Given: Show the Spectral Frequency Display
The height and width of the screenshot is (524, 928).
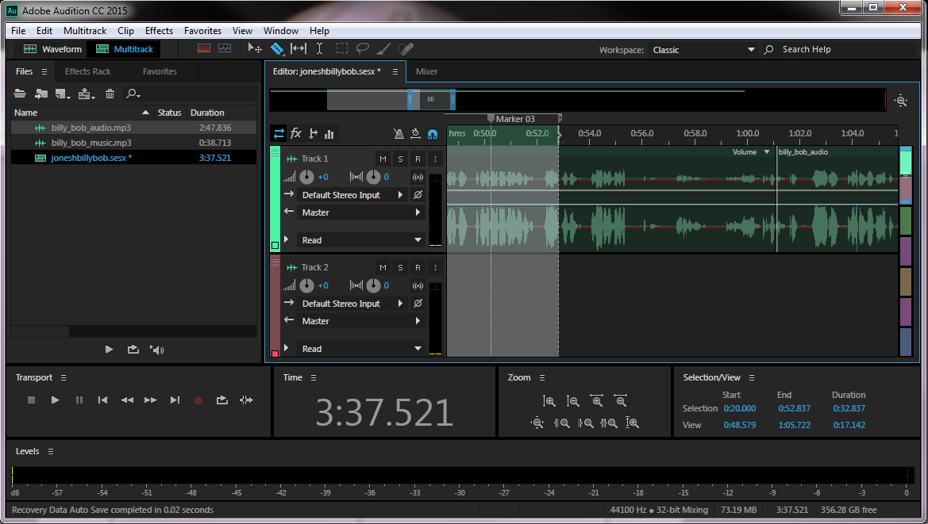Looking at the screenshot, I should [x=203, y=48].
